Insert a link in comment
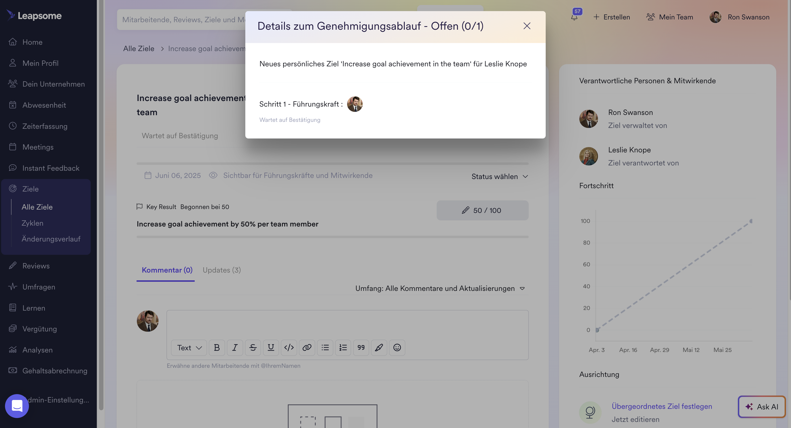The height and width of the screenshot is (428, 791). click(307, 348)
